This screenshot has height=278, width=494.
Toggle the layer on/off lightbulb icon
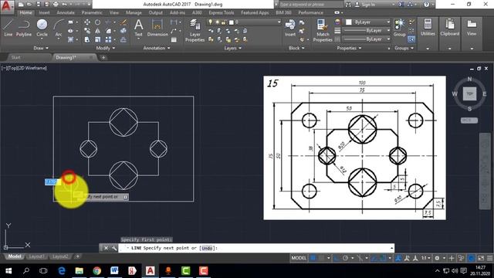tap(210, 22)
